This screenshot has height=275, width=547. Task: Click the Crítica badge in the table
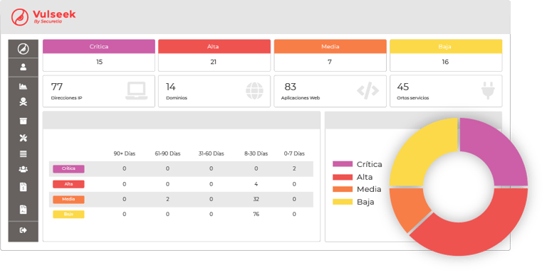pyautogui.click(x=68, y=169)
